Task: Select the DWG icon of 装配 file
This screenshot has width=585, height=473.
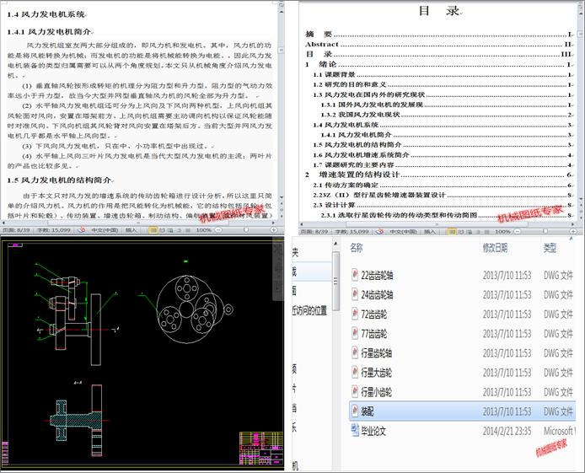Action: 355,411
